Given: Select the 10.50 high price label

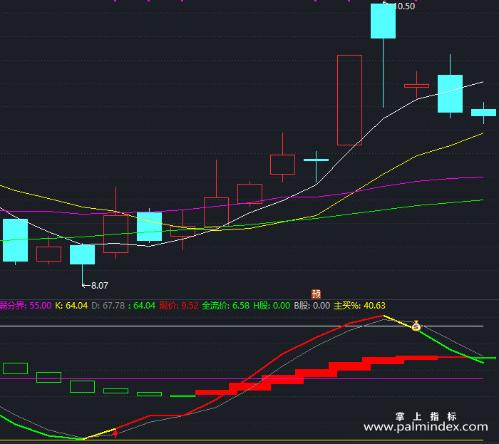Looking at the screenshot, I should (x=404, y=6).
